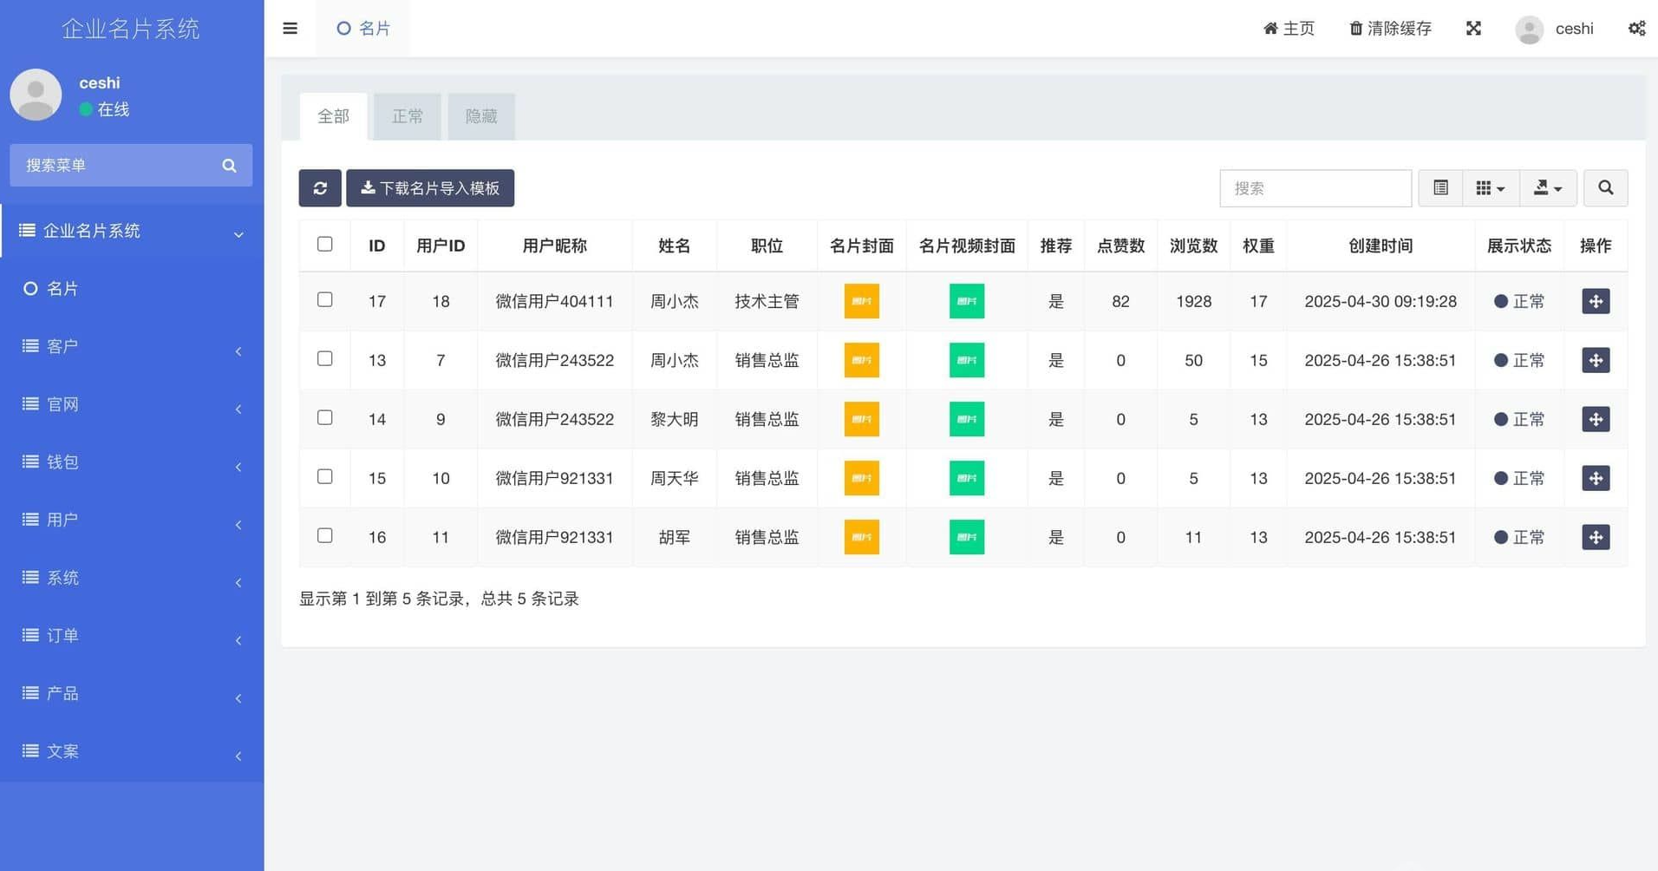This screenshot has height=871, width=1658.
Task: Select the row checkbox for ID 13
Action: (x=324, y=359)
